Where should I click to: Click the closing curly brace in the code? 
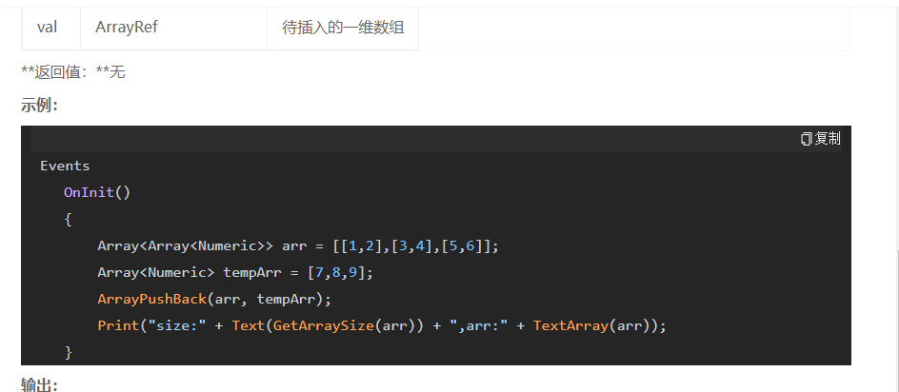69,351
